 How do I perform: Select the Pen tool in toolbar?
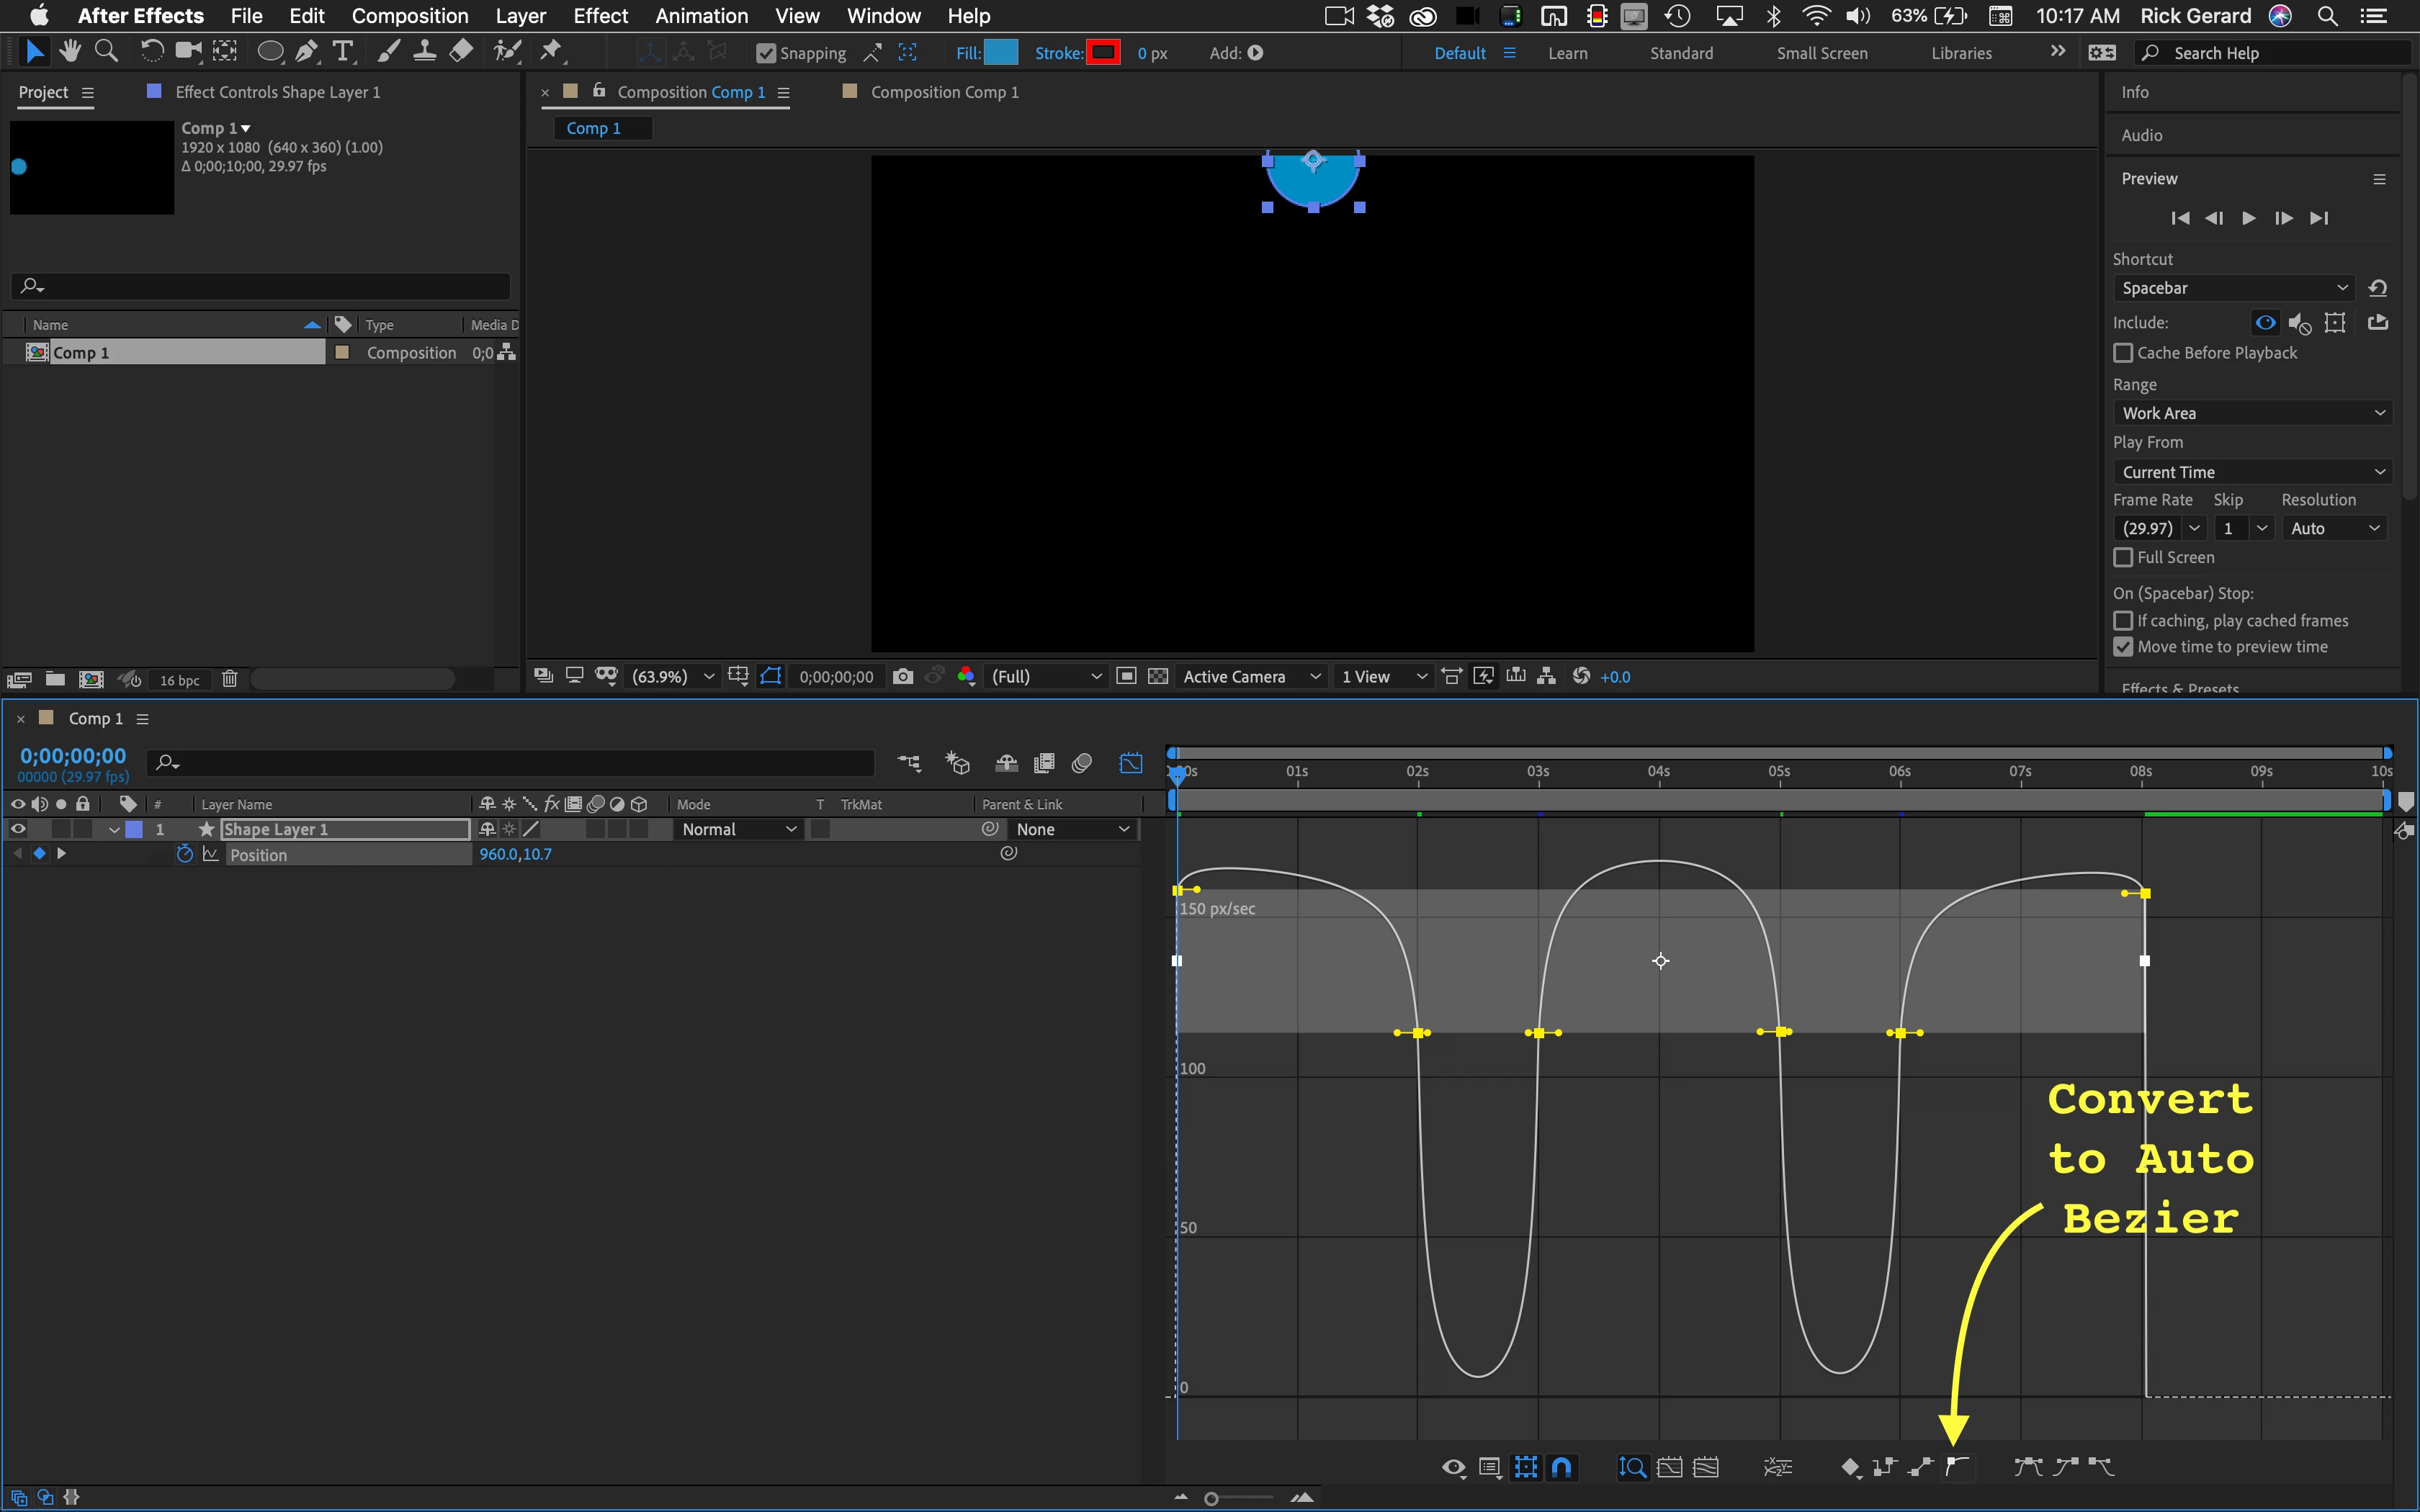coord(307,51)
